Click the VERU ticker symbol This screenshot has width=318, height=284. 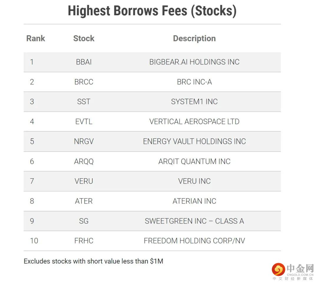pos(84,181)
